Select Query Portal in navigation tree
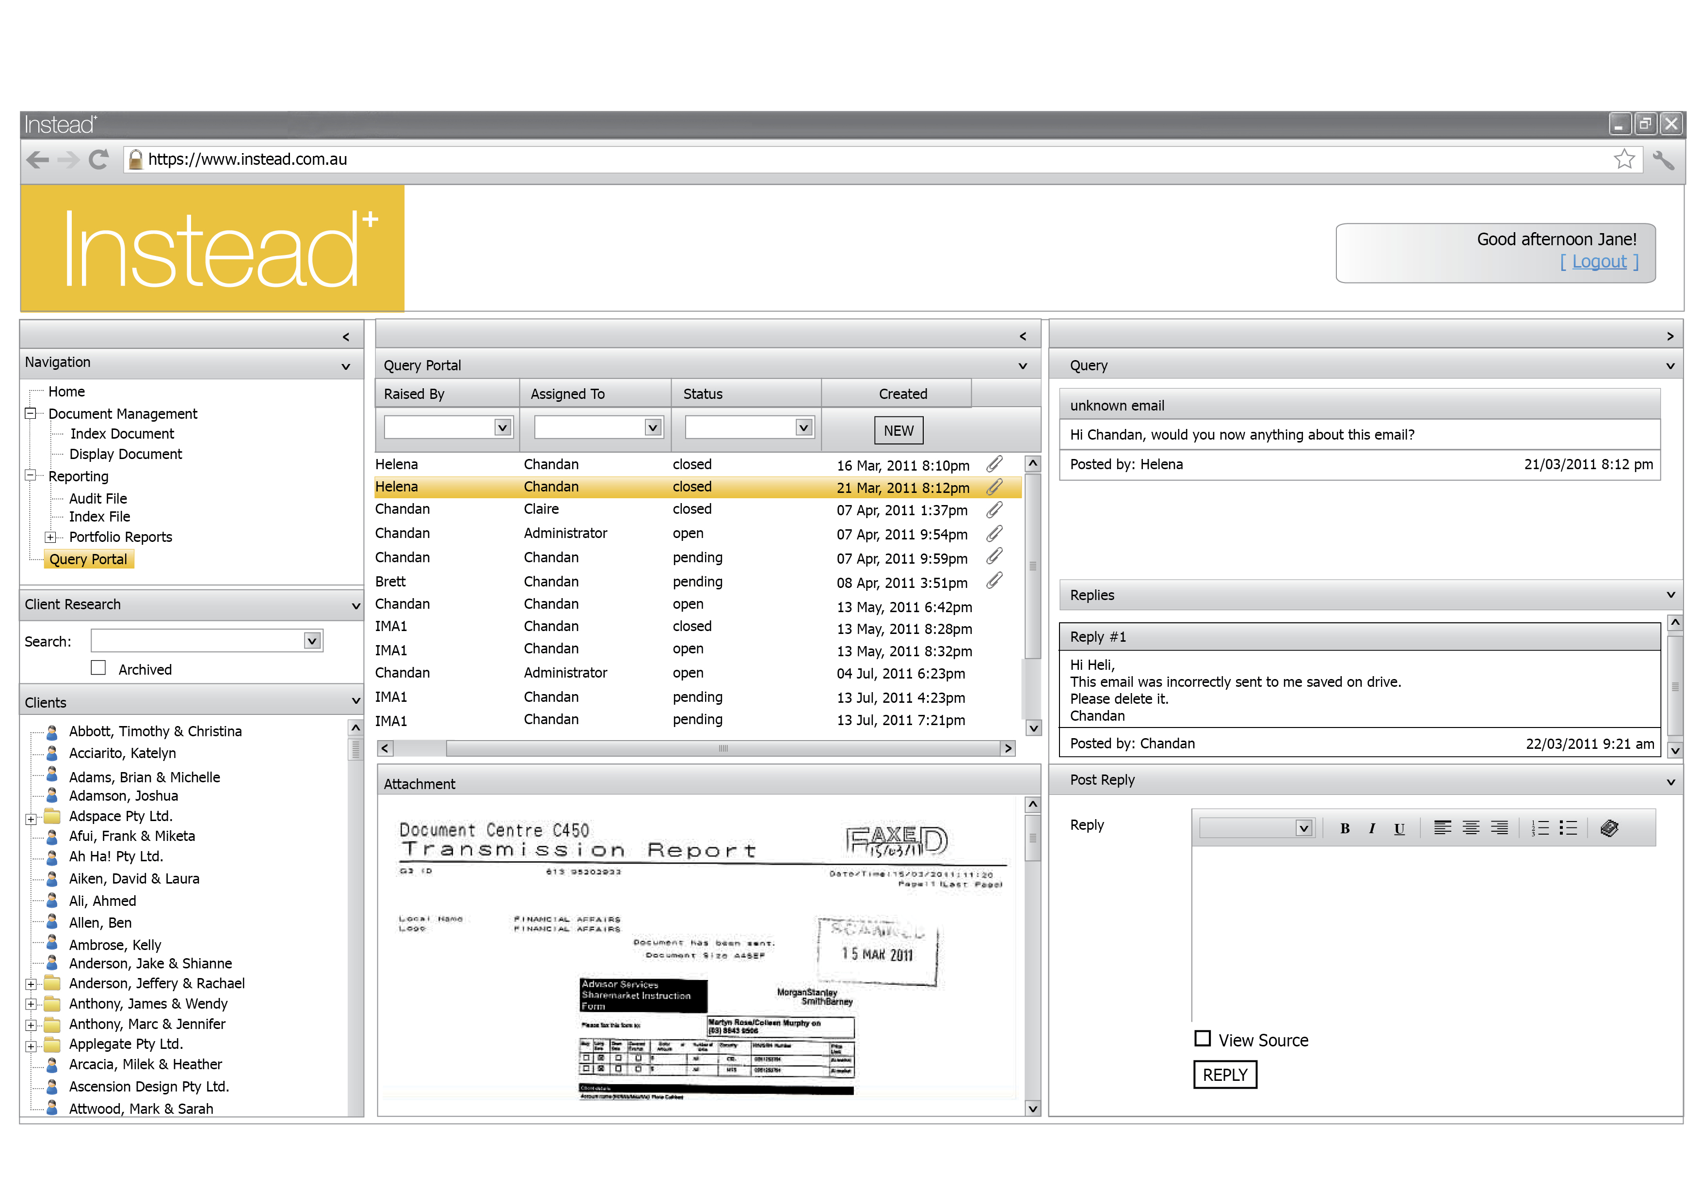Screen dimensions: 1701x1202 (x=88, y=559)
